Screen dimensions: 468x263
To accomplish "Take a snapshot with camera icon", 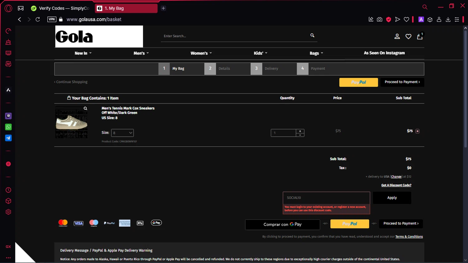I will tap(379, 19).
